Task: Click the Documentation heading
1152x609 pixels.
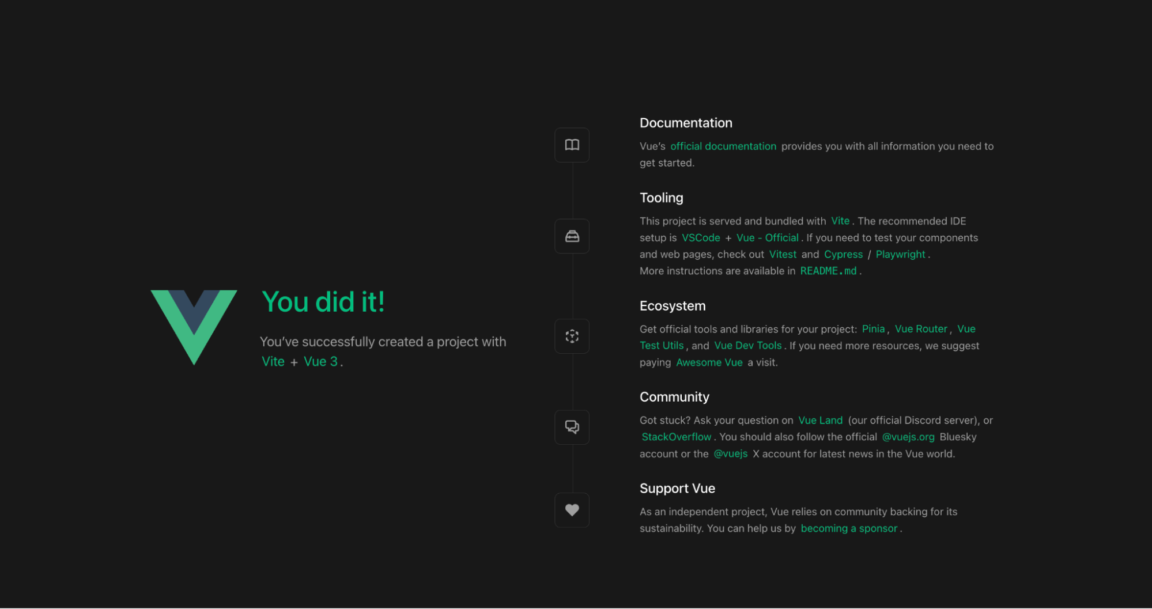Action: (x=686, y=123)
